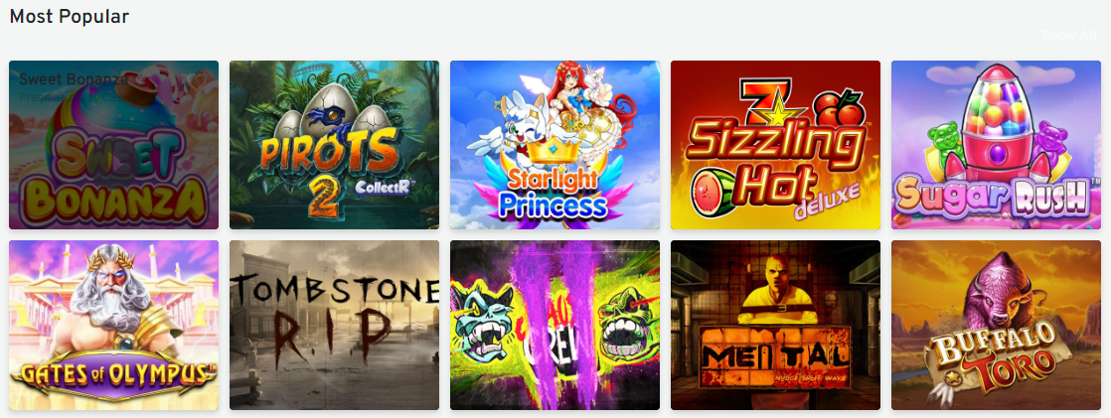Launch the Starlight Princess game

coord(555,145)
